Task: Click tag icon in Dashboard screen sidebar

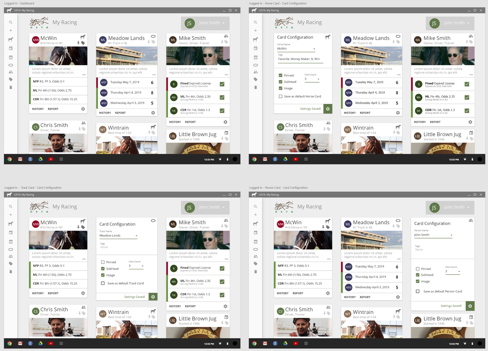Action: point(11,80)
